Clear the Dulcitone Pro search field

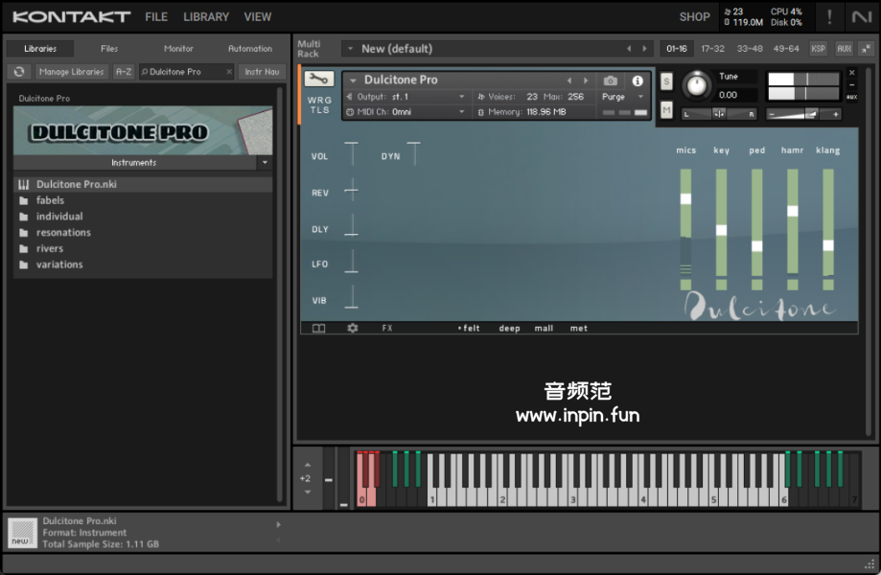pos(229,72)
